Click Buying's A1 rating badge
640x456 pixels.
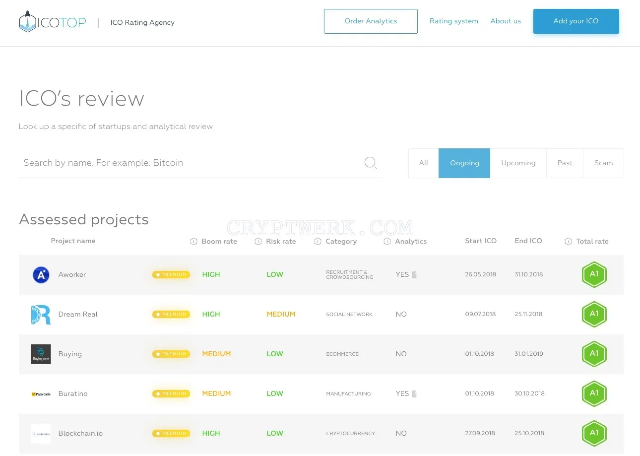pyautogui.click(x=594, y=354)
